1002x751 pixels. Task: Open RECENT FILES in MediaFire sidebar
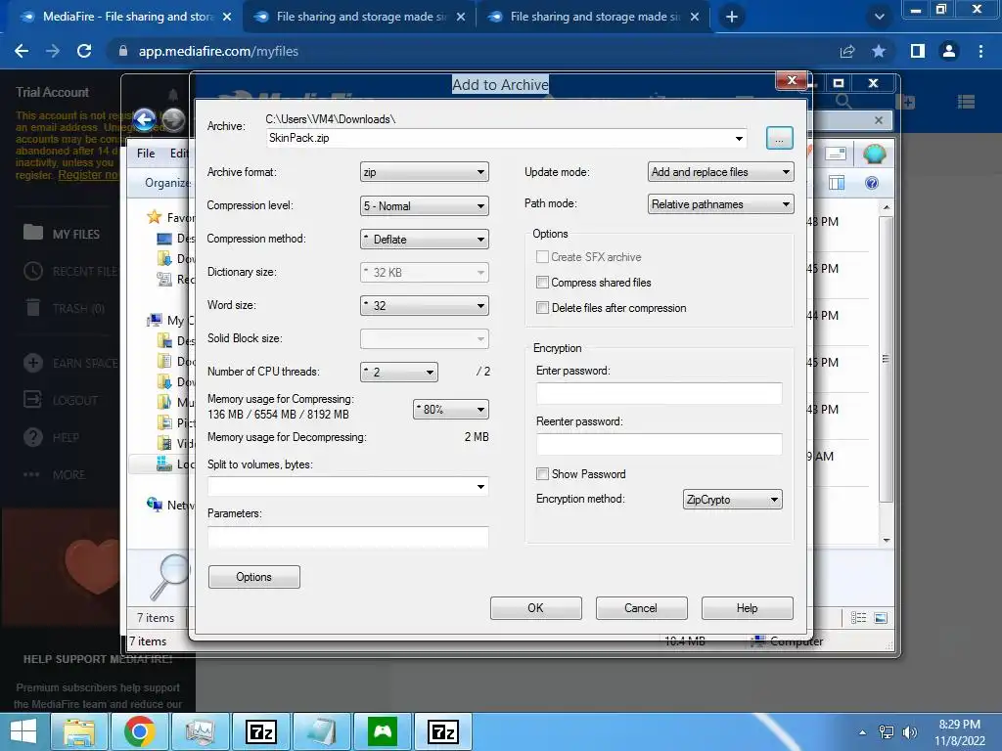pyautogui.click(x=70, y=272)
